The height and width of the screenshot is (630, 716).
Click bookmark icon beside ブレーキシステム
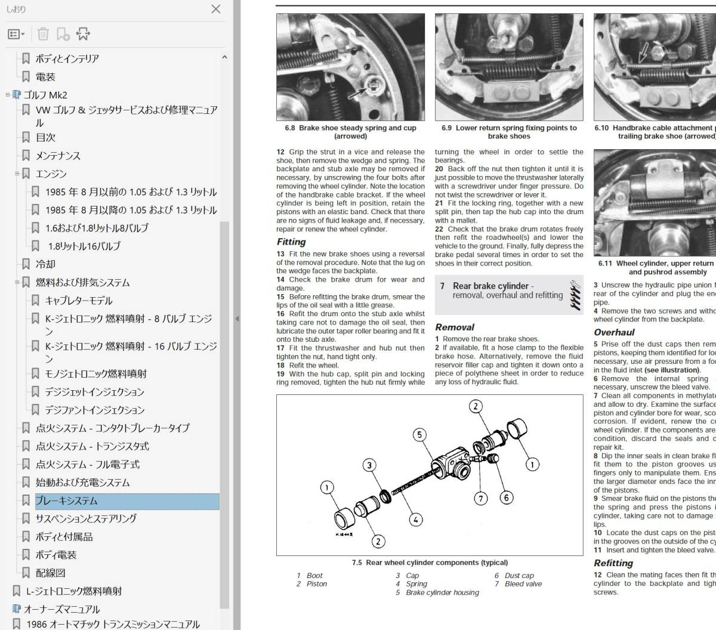coord(26,501)
